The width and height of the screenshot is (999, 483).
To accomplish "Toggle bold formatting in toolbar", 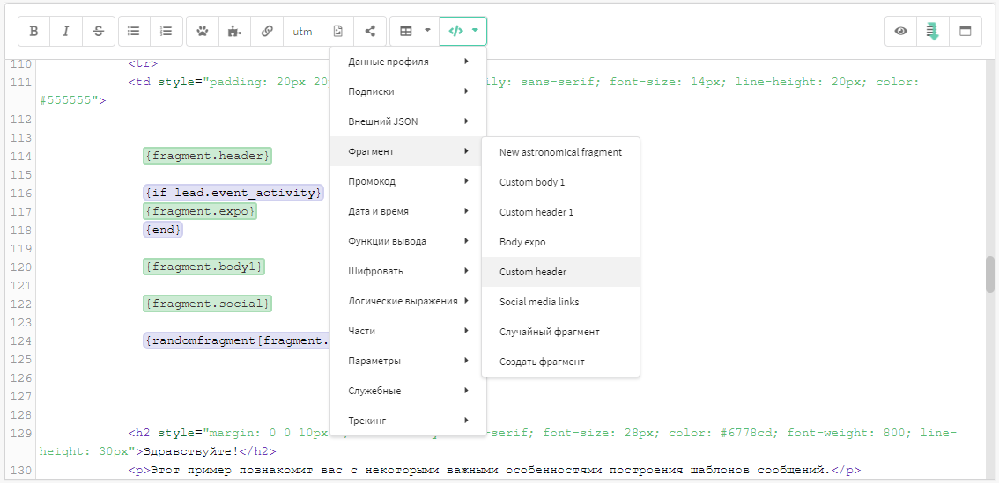I will 34,31.
